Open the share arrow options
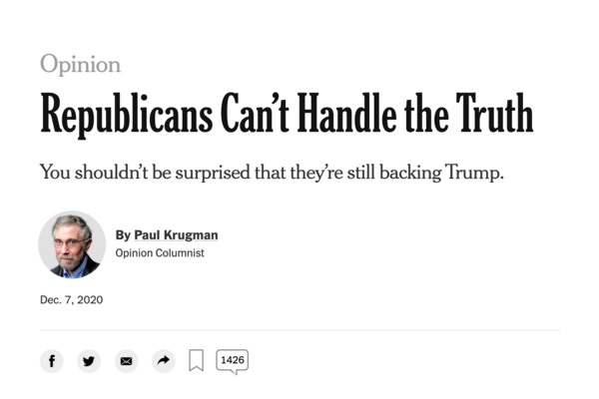This screenshot has height=399, width=599. pos(164,361)
